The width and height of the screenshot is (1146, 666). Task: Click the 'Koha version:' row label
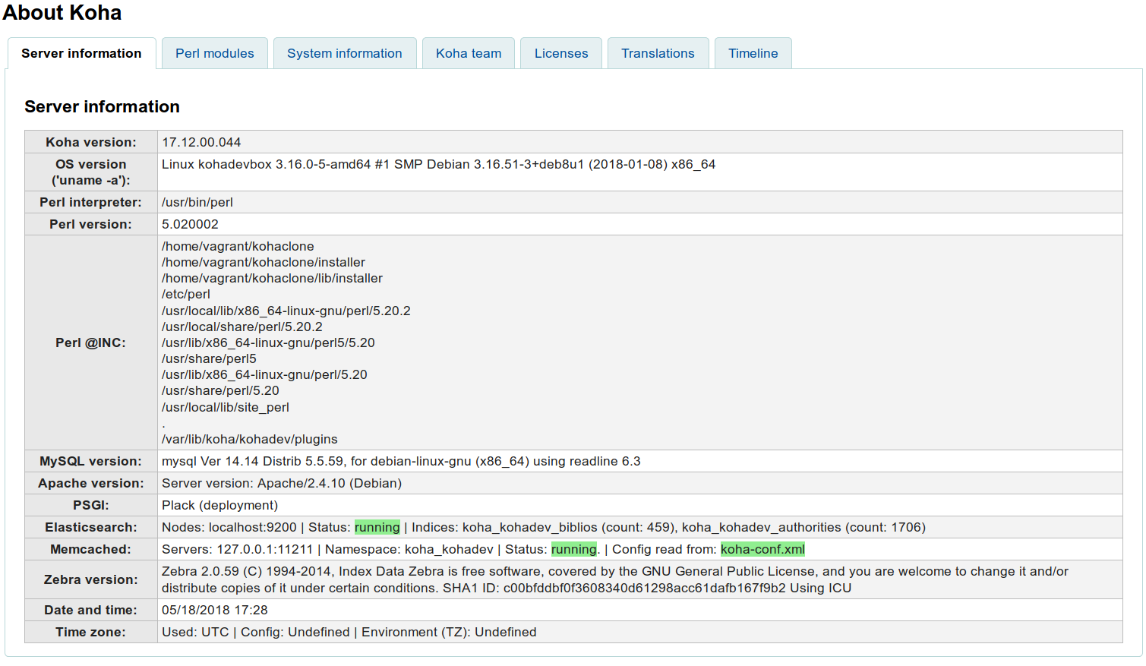91,142
